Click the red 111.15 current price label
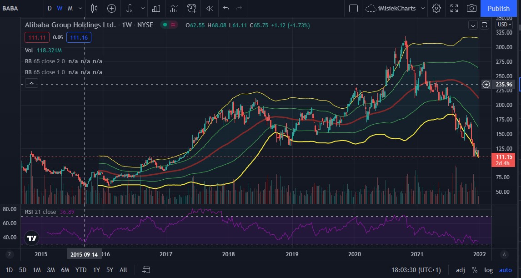 point(503,160)
